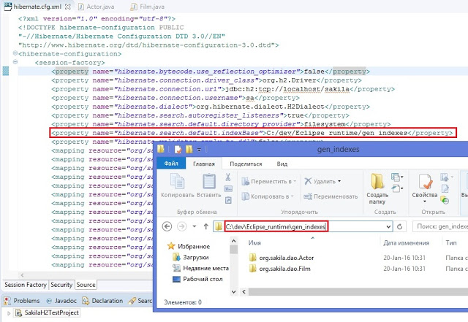Click the Вставить (Paste) clipboard icon
The width and height of the screenshot is (468, 322).
[207, 183]
